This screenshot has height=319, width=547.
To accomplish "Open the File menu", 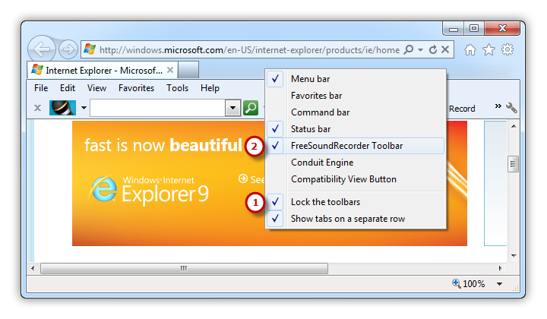I will [41, 88].
